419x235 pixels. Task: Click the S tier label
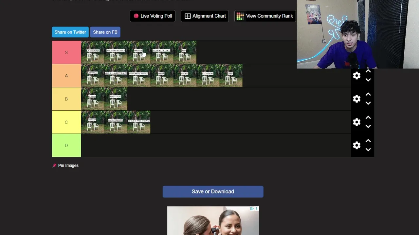tap(66, 52)
